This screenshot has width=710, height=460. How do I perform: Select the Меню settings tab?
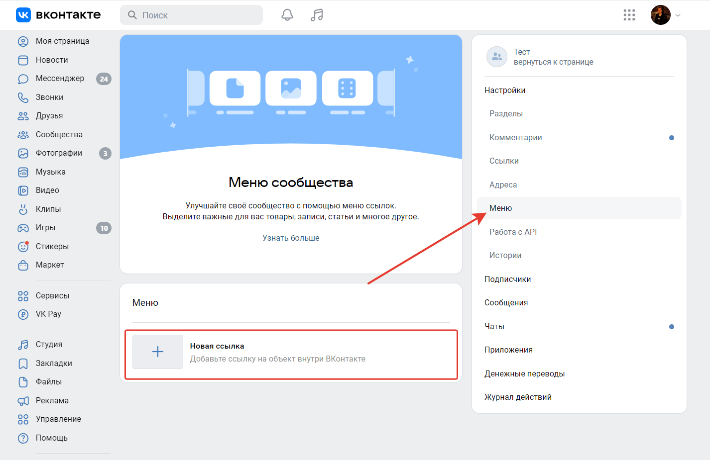579,208
